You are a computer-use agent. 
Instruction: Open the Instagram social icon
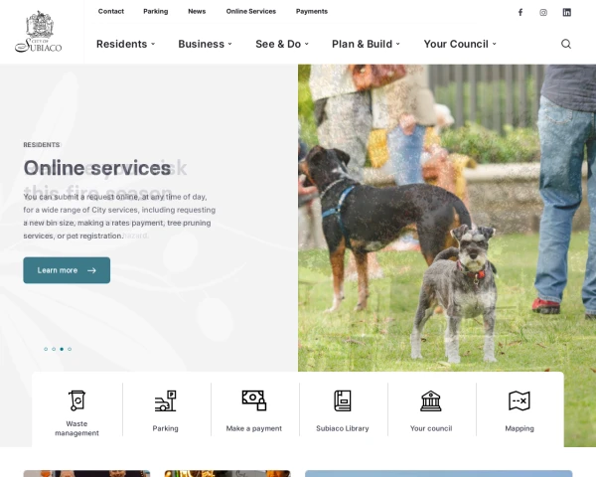543,13
